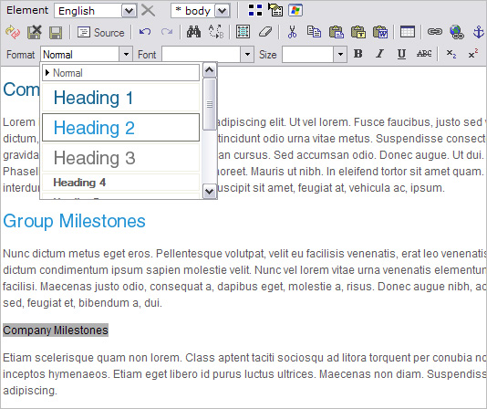Toggle superscript formatting
The width and height of the screenshot is (487, 409).
(473, 54)
